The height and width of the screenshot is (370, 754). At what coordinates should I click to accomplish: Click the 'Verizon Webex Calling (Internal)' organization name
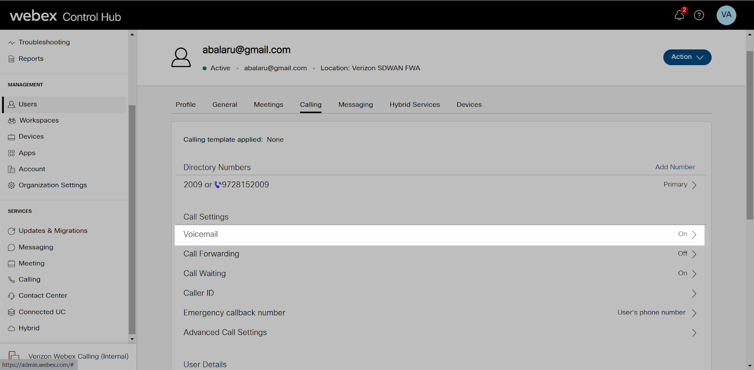coord(78,356)
